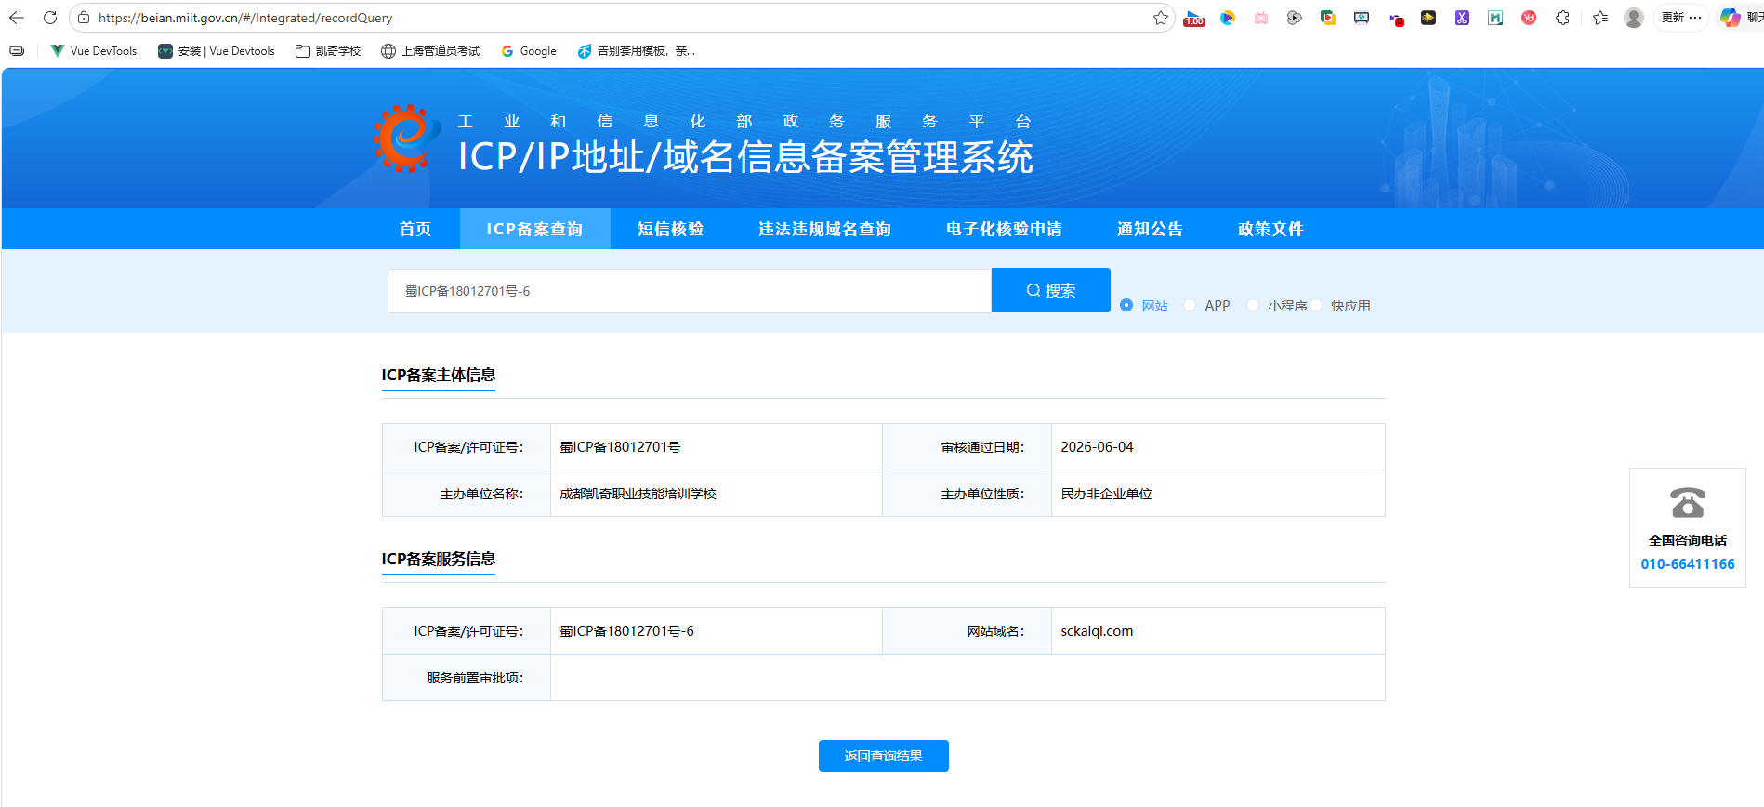The width and height of the screenshot is (1764, 807).
Task: Open the extension showing red 0 badge
Action: tap(1396, 19)
